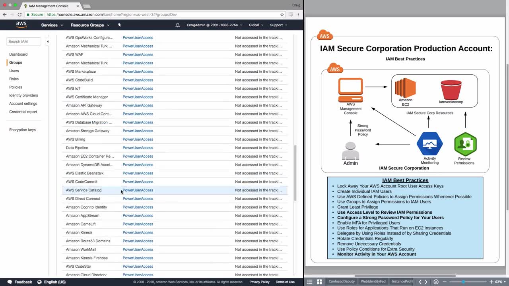Collapse the IAM sidebar with the arrow
The width and height of the screenshot is (509, 286).
[47, 41]
